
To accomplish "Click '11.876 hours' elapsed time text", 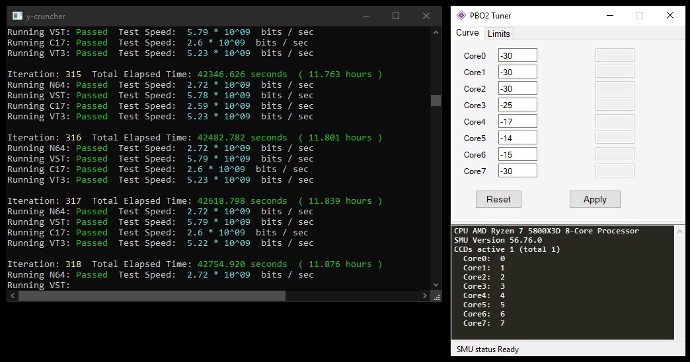I will coord(340,264).
